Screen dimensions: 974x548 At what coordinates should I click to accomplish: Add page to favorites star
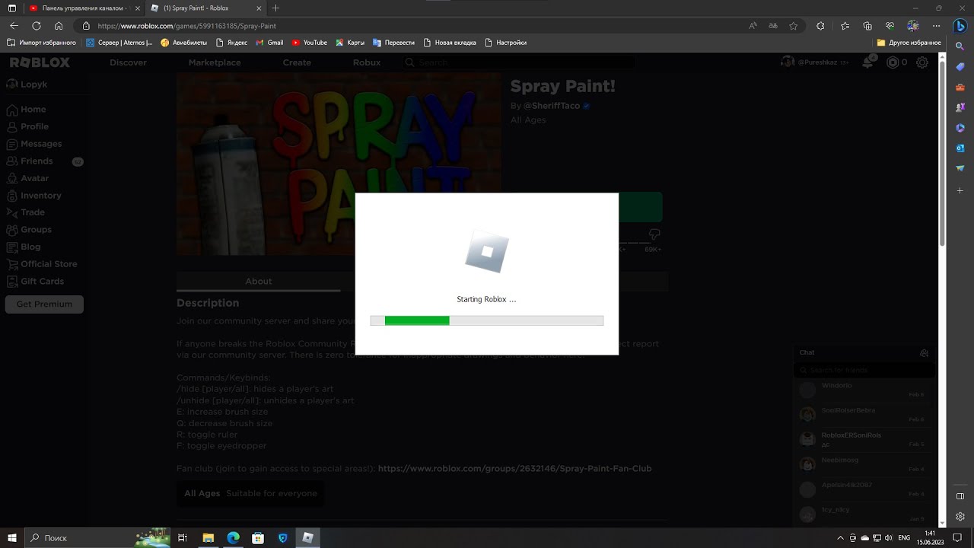(x=794, y=25)
